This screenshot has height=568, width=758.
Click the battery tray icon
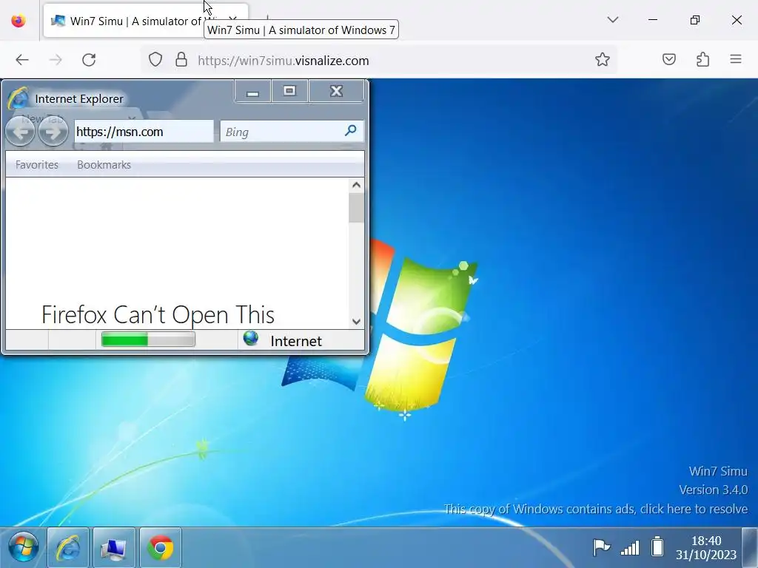(x=657, y=547)
